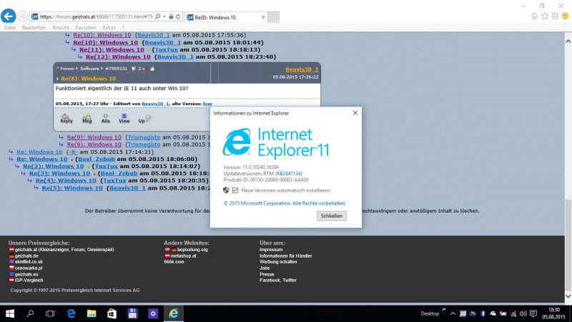Open the Re(12): Windows 10 thread link

click(118, 57)
